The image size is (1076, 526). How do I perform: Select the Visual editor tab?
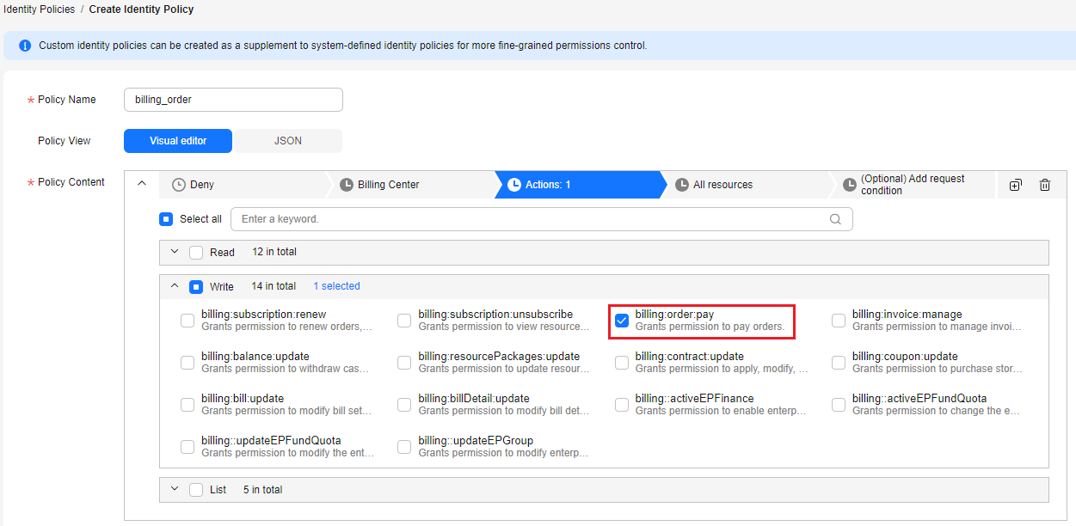[178, 141]
